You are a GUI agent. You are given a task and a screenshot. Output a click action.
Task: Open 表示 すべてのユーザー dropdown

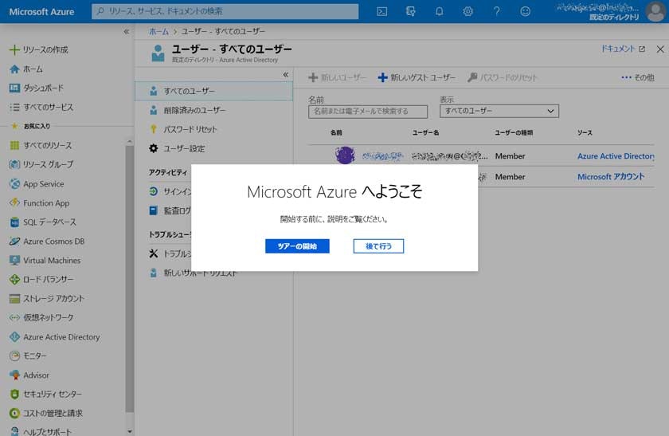(x=499, y=111)
